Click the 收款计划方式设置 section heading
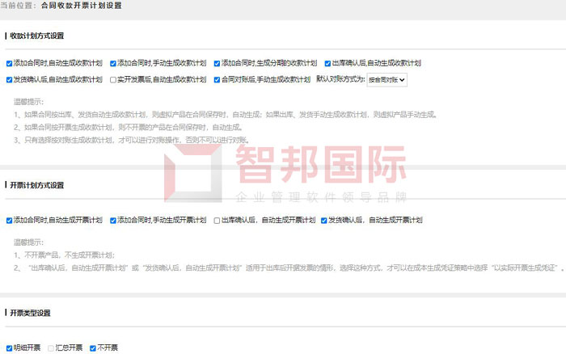The height and width of the screenshot is (354, 566). (36, 36)
